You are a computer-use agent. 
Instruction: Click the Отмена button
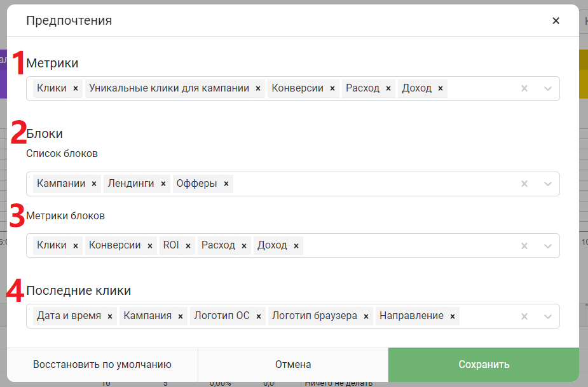[x=293, y=365]
